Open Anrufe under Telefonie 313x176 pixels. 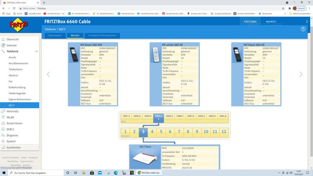coord(12,57)
